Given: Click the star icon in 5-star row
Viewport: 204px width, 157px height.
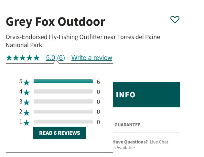Looking at the screenshot, I should [27, 83].
